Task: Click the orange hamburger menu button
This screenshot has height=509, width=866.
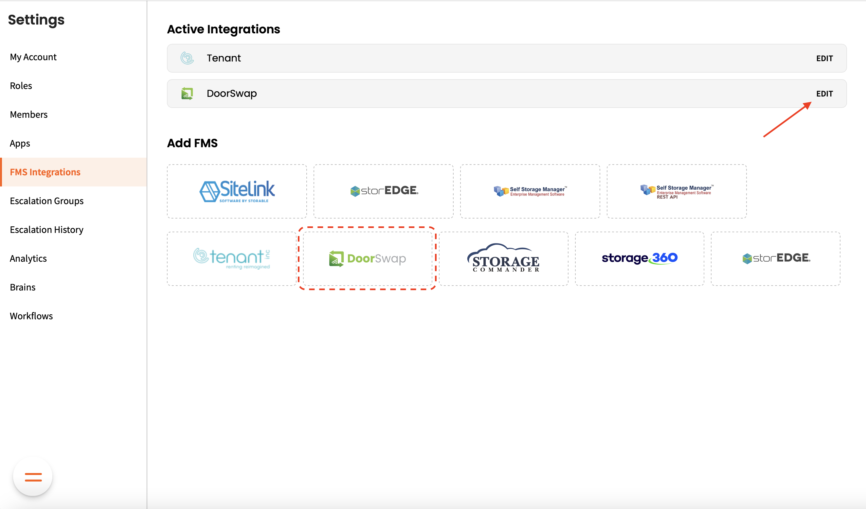Action: coord(33,477)
